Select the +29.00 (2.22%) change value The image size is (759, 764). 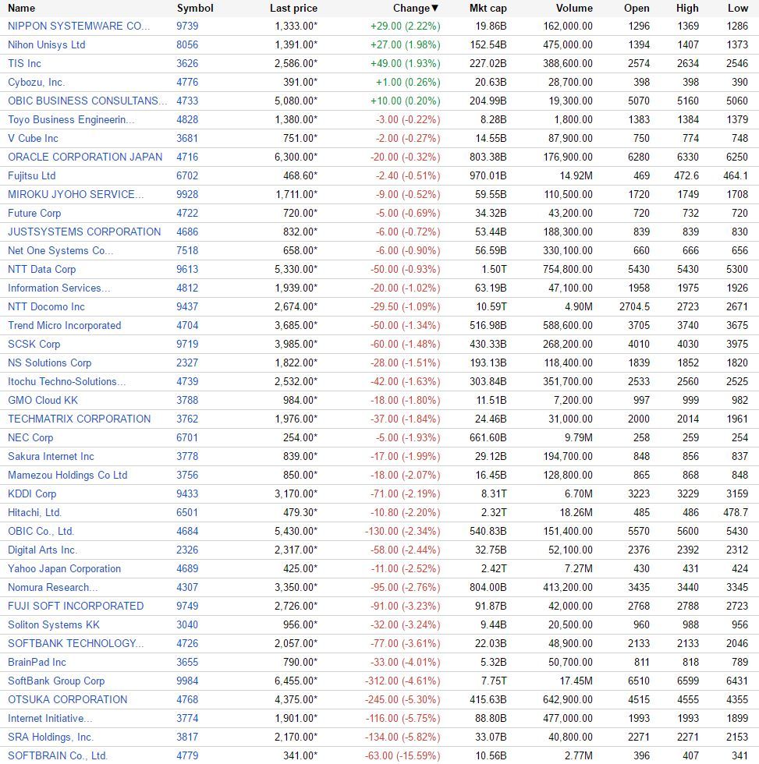click(x=405, y=26)
